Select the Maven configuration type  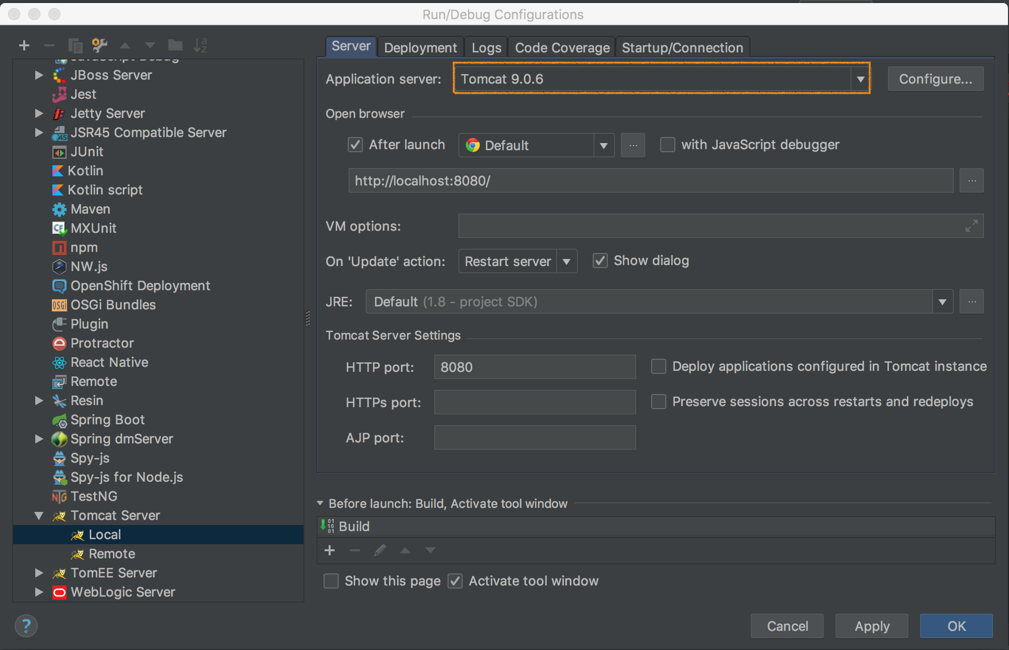click(90, 209)
